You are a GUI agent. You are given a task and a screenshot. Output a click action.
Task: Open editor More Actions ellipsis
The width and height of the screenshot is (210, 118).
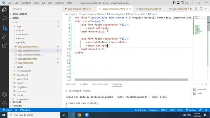click(206, 9)
